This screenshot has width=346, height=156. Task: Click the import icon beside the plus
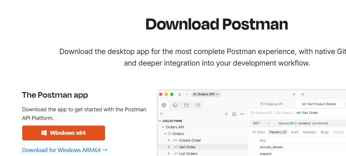(234, 114)
